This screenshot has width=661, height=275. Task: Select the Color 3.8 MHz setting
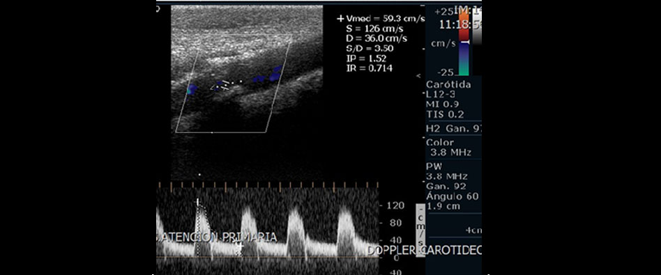click(x=449, y=148)
